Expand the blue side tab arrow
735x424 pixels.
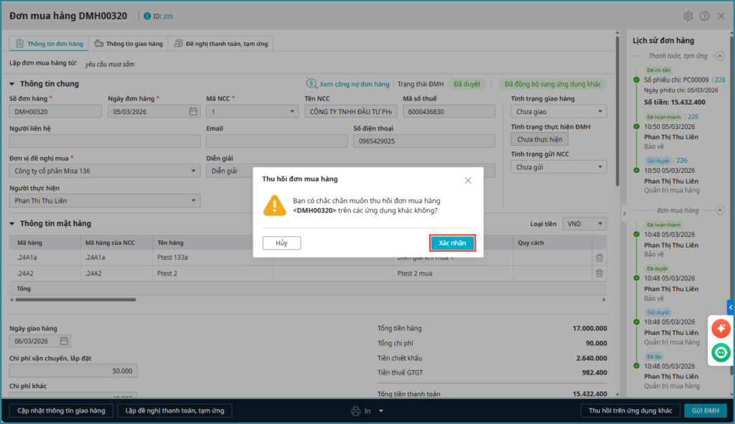[731, 307]
